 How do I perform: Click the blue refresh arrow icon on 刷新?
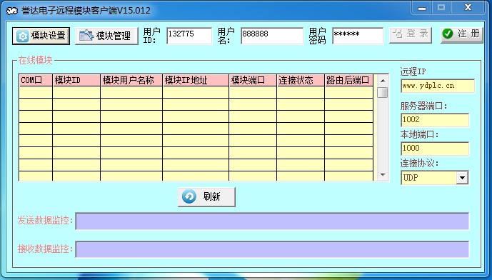click(189, 197)
